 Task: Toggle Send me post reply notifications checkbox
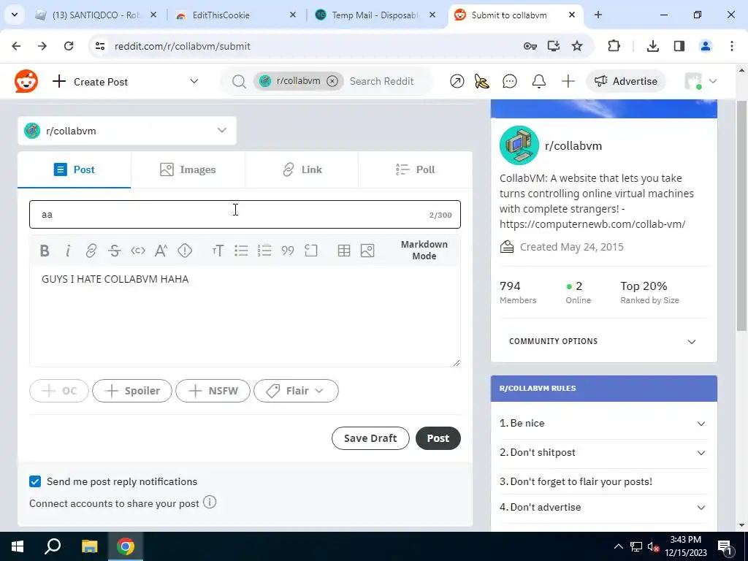(x=35, y=481)
